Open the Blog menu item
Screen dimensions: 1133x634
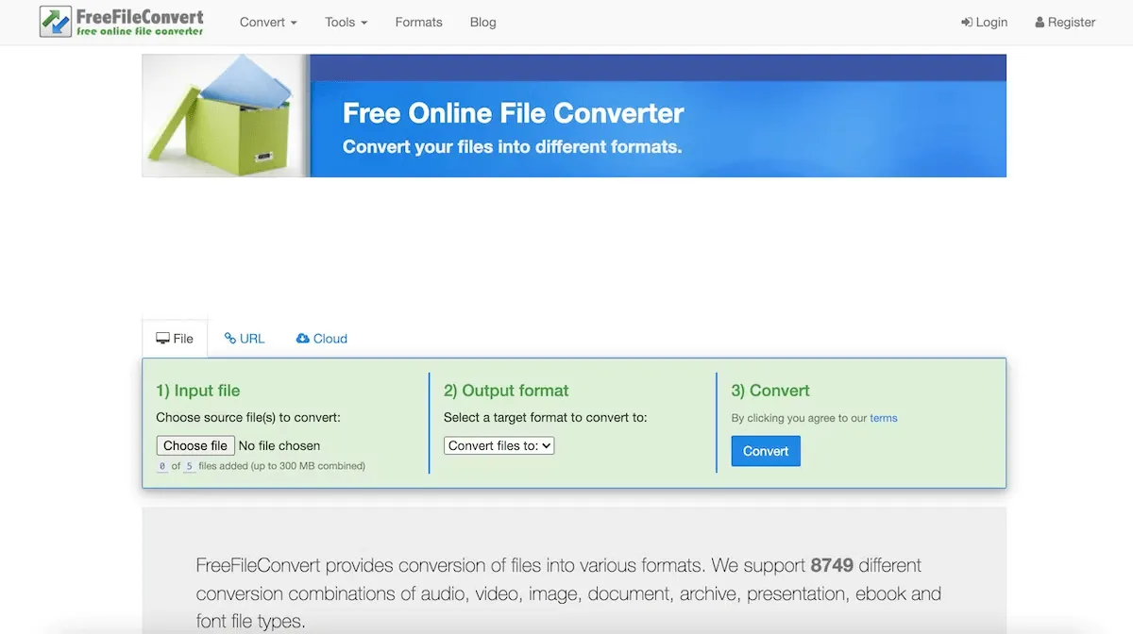point(482,22)
